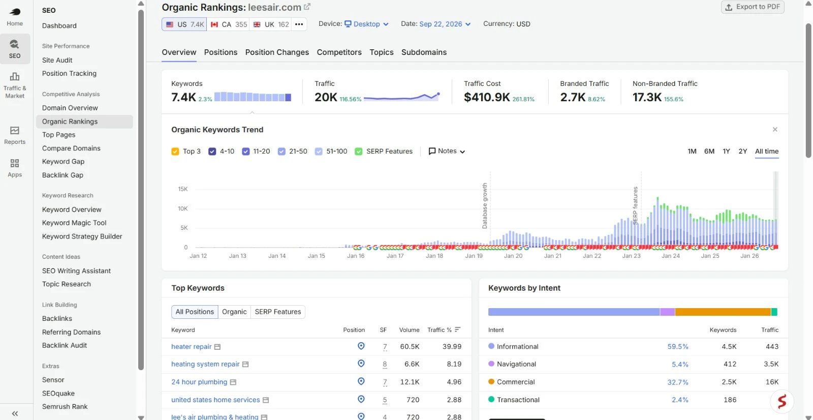Viewport: 813px width, 420px height.
Task: Switch to the Position Changes tab
Action: (x=277, y=52)
